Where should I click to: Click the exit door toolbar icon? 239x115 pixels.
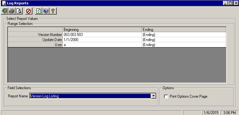tap(5, 11)
